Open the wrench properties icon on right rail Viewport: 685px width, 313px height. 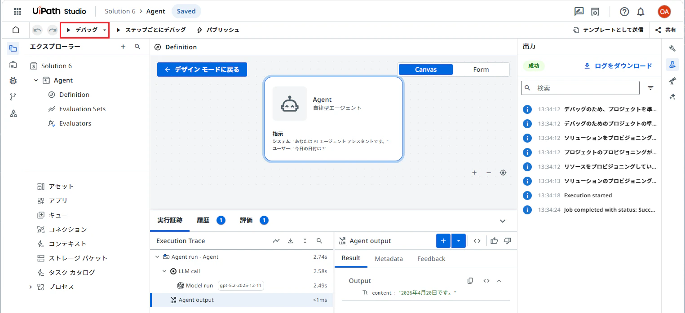(672, 48)
